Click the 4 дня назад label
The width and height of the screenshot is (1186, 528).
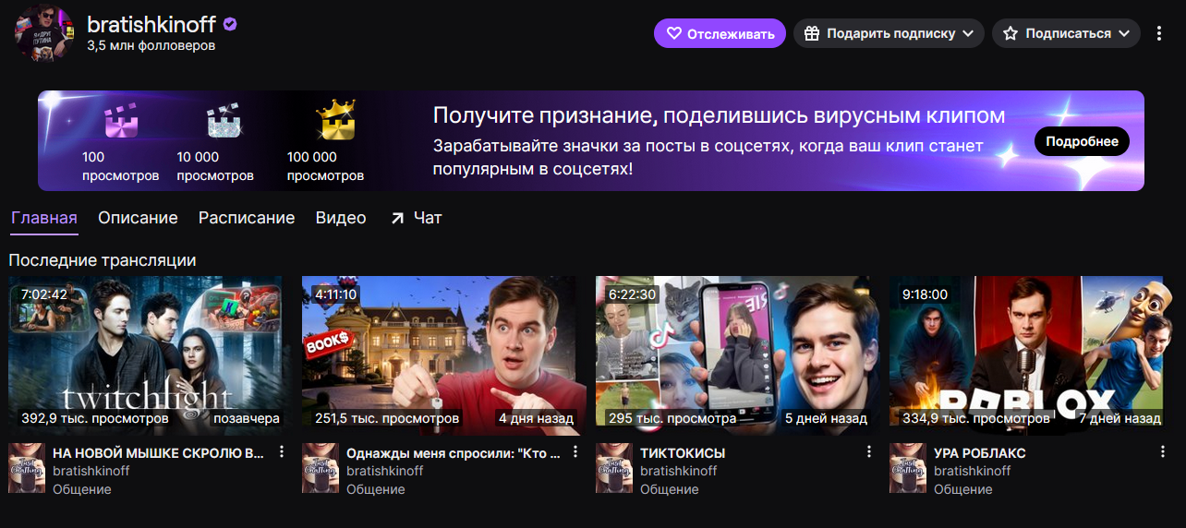pos(536,418)
